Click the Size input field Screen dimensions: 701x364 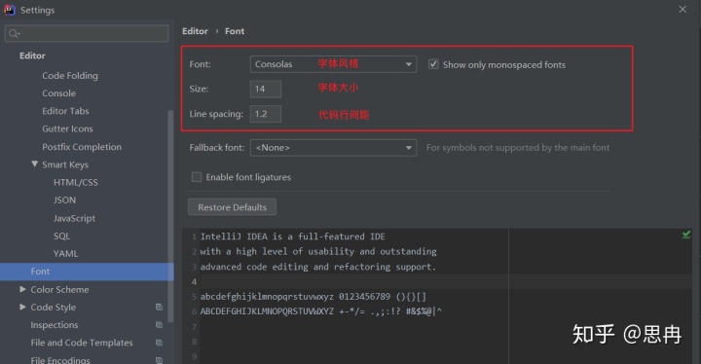266,89
